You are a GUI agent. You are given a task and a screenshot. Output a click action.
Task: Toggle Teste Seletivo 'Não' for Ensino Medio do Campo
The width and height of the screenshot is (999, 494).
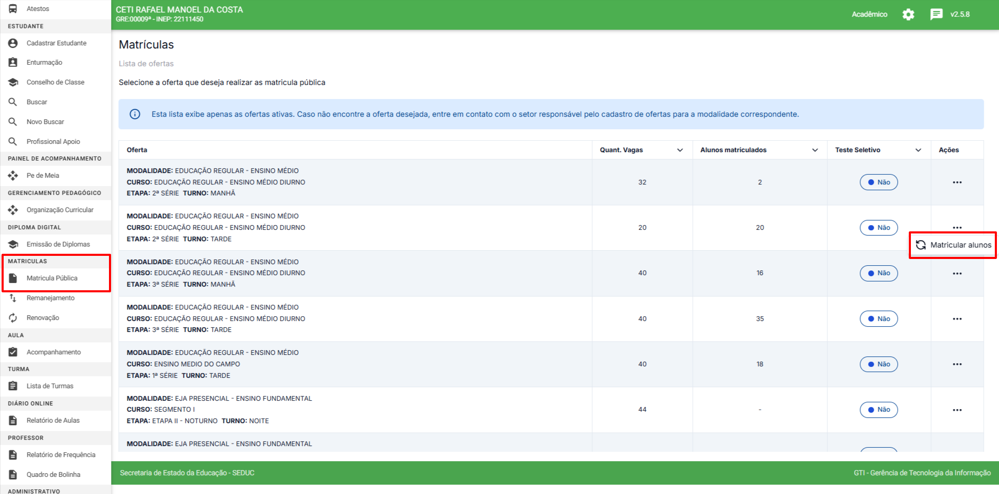(879, 364)
